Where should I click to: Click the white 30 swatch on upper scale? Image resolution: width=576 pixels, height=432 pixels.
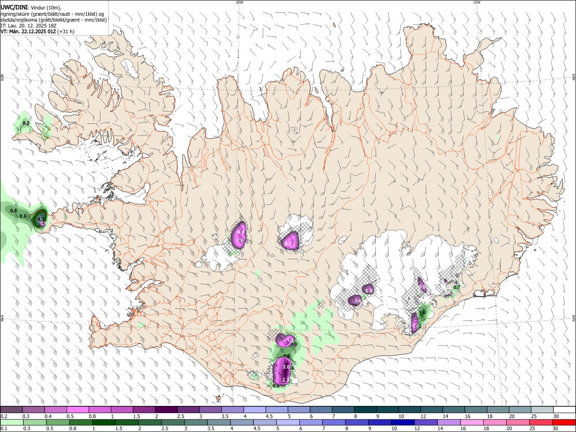coord(564,410)
